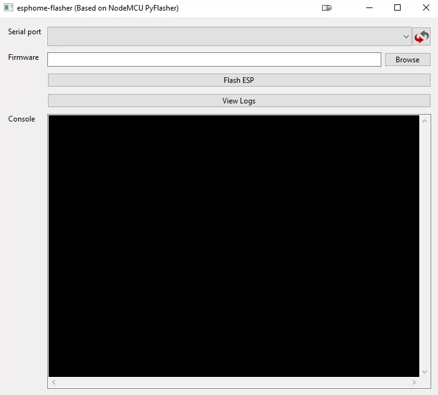Click the console horizontal scrollbar track
This screenshot has width=438, height=395.
pos(234,382)
